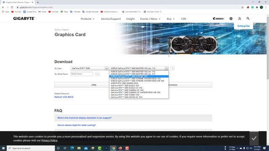This screenshot has height=151, width=269.
Task: Click the Windows taskbar search box
Action: (x=31, y=148)
